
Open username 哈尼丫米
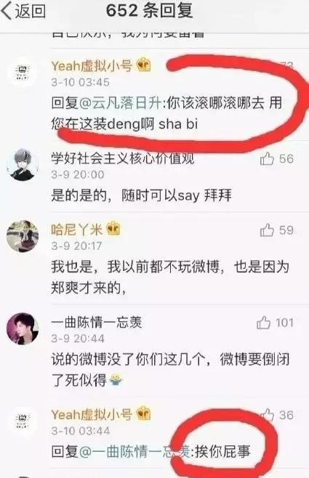point(76,230)
